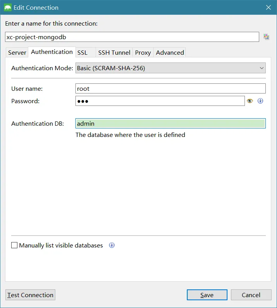Save the connection settings
The height and width of the screenshot is (308, 277).
point(207,295)
